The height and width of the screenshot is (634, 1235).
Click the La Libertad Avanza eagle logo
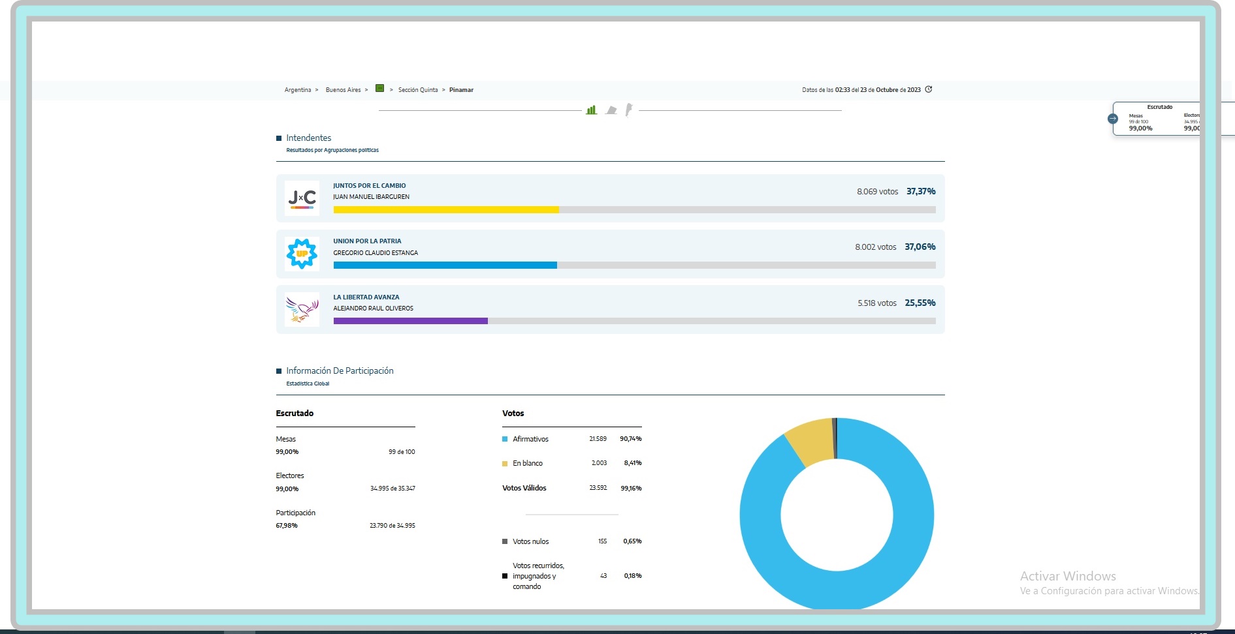coord(302,310)
